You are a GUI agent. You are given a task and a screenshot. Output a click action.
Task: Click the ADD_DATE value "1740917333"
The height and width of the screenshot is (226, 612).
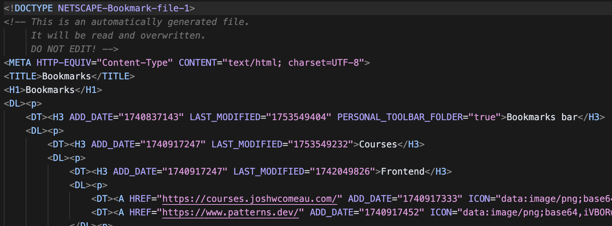point(430,199)
